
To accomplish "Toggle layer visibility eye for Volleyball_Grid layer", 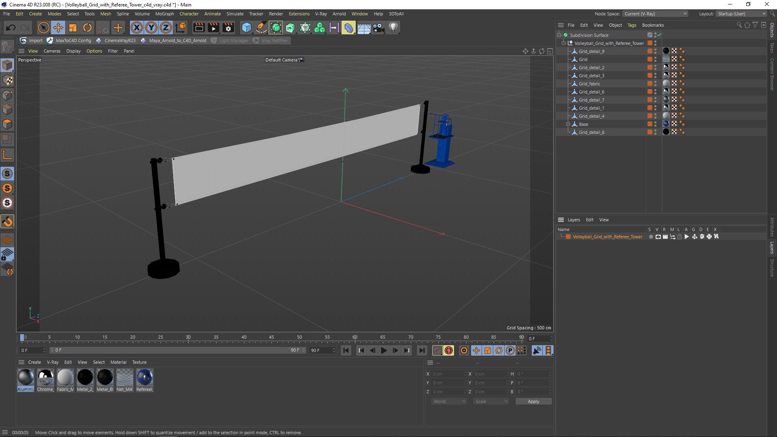I will (x=658, y=237).
